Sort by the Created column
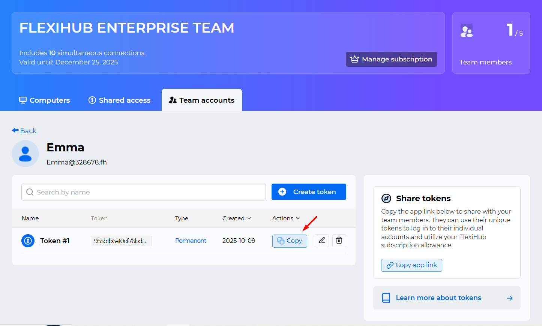 (x=237, y=218)
